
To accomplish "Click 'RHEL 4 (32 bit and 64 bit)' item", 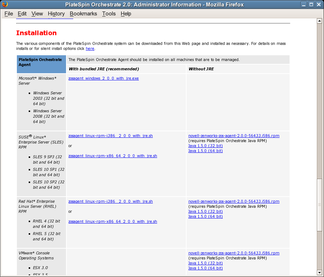I will point(47,224).
